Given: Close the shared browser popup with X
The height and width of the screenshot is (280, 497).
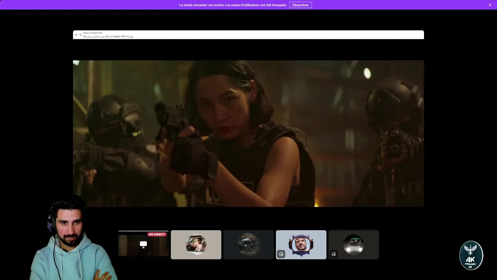Looking at the screenshot, I should [x=76, y=35].
